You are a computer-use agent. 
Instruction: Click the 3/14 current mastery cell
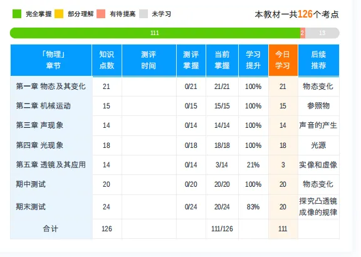[x=222, y=165]
